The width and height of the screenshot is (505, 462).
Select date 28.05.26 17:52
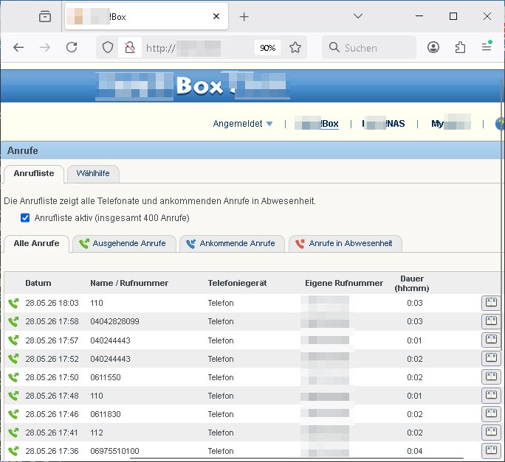click(x=52, y=359)
